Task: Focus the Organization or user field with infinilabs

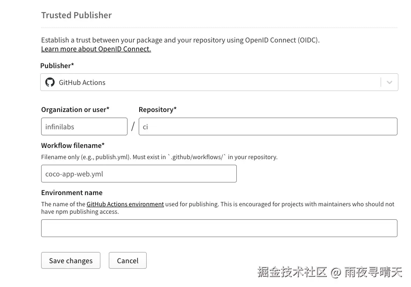Action: coord(84,126)
